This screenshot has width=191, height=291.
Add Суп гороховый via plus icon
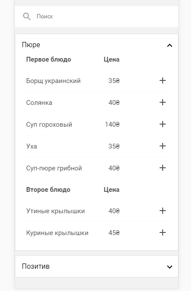tap(163, 124)
